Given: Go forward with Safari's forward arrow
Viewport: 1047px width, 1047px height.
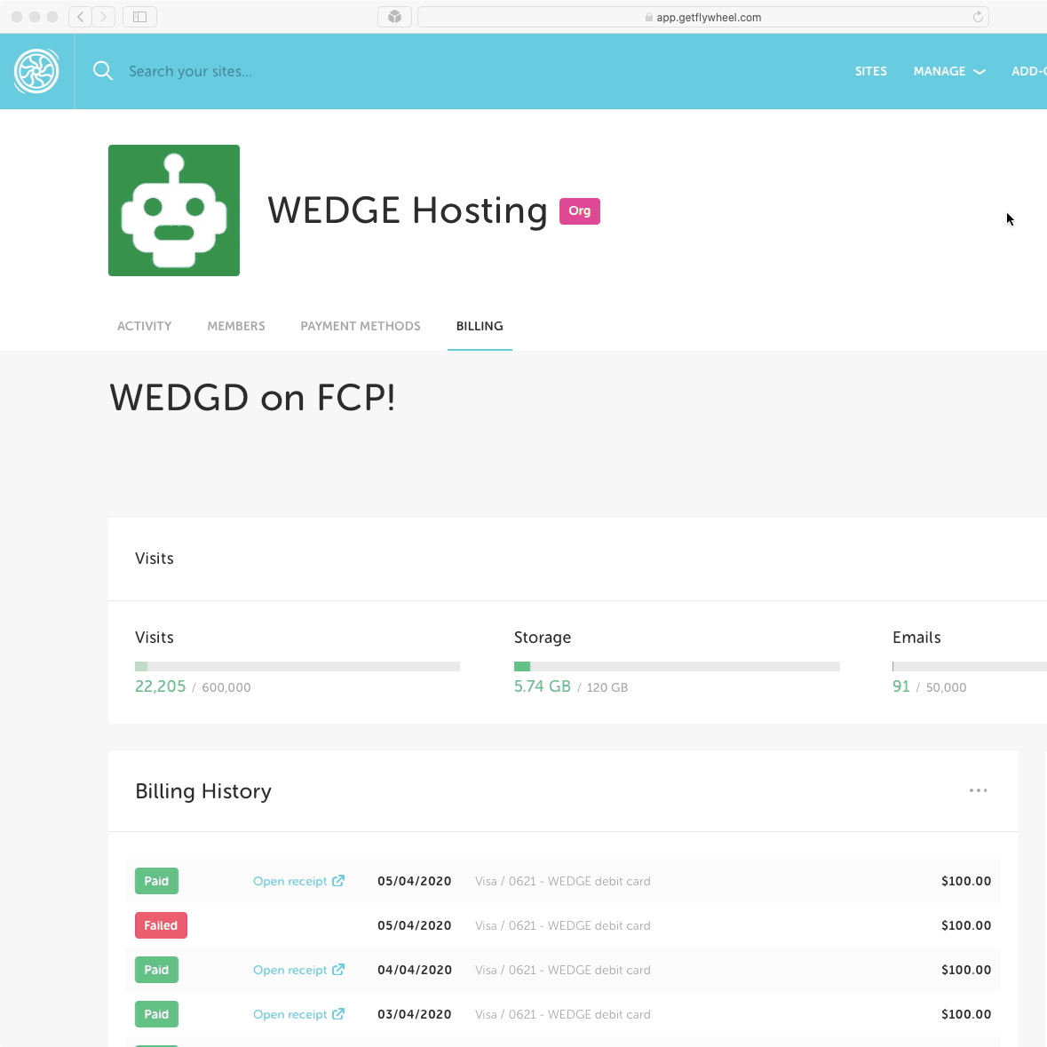Looking at the screenshot, I should [104, 17].
